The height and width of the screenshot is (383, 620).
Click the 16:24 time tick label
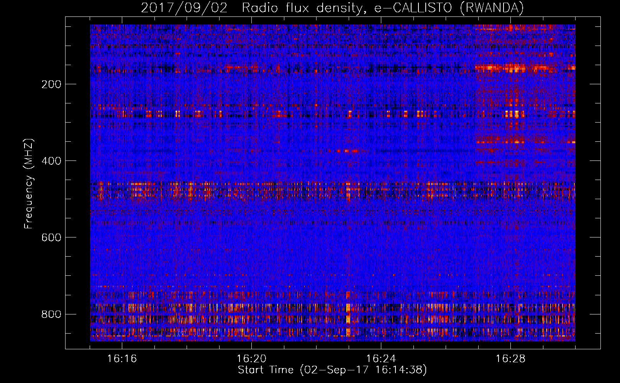point(381,358)
